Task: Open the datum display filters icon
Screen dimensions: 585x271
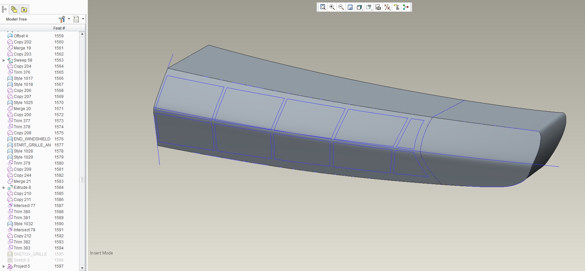Action: coord(388,7)
